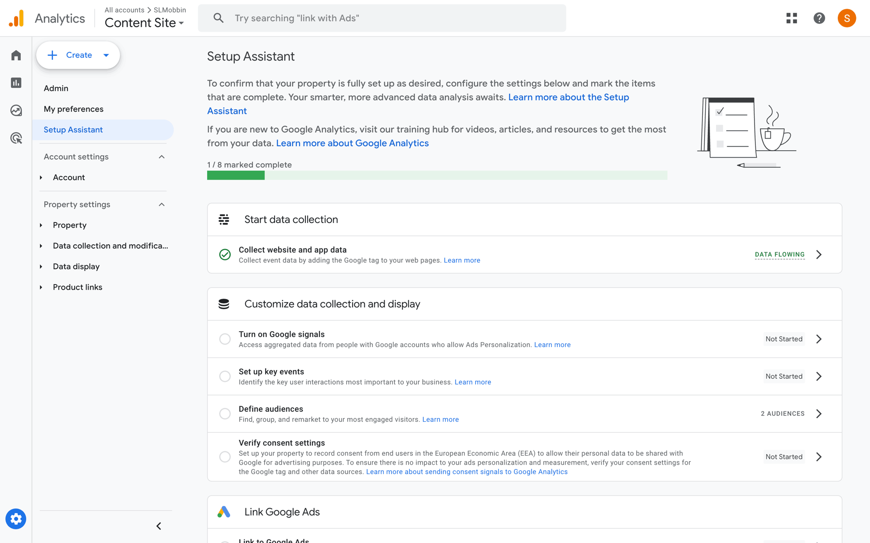
Task: Mark Turn on Google signals as complete
Action: [x=225, y=339]
